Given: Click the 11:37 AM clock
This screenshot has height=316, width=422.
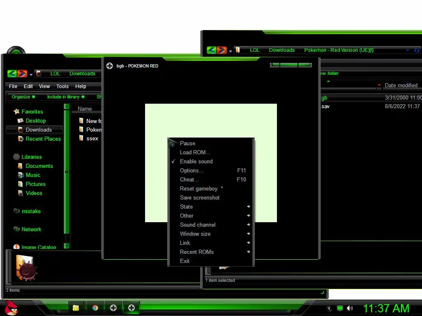Looking at the screenshot, I should tap(386, 308).
